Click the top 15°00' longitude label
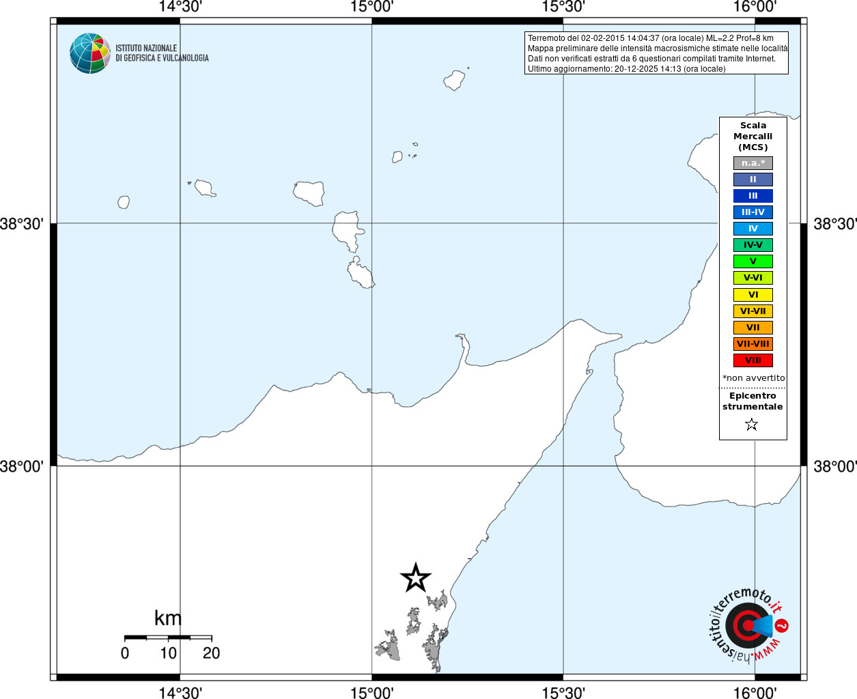Viewport: 857px width, 699px height. point(372,7)
